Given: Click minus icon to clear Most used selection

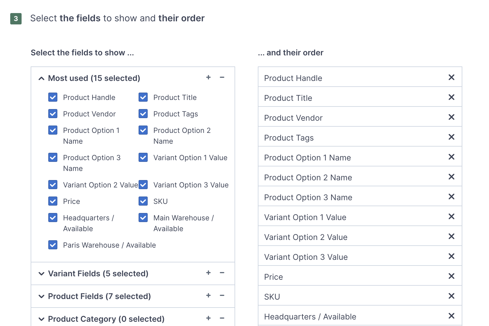Looking at the screenshot, I should pos(222,77).
